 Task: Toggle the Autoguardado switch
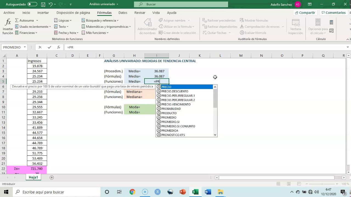(32, 4)
